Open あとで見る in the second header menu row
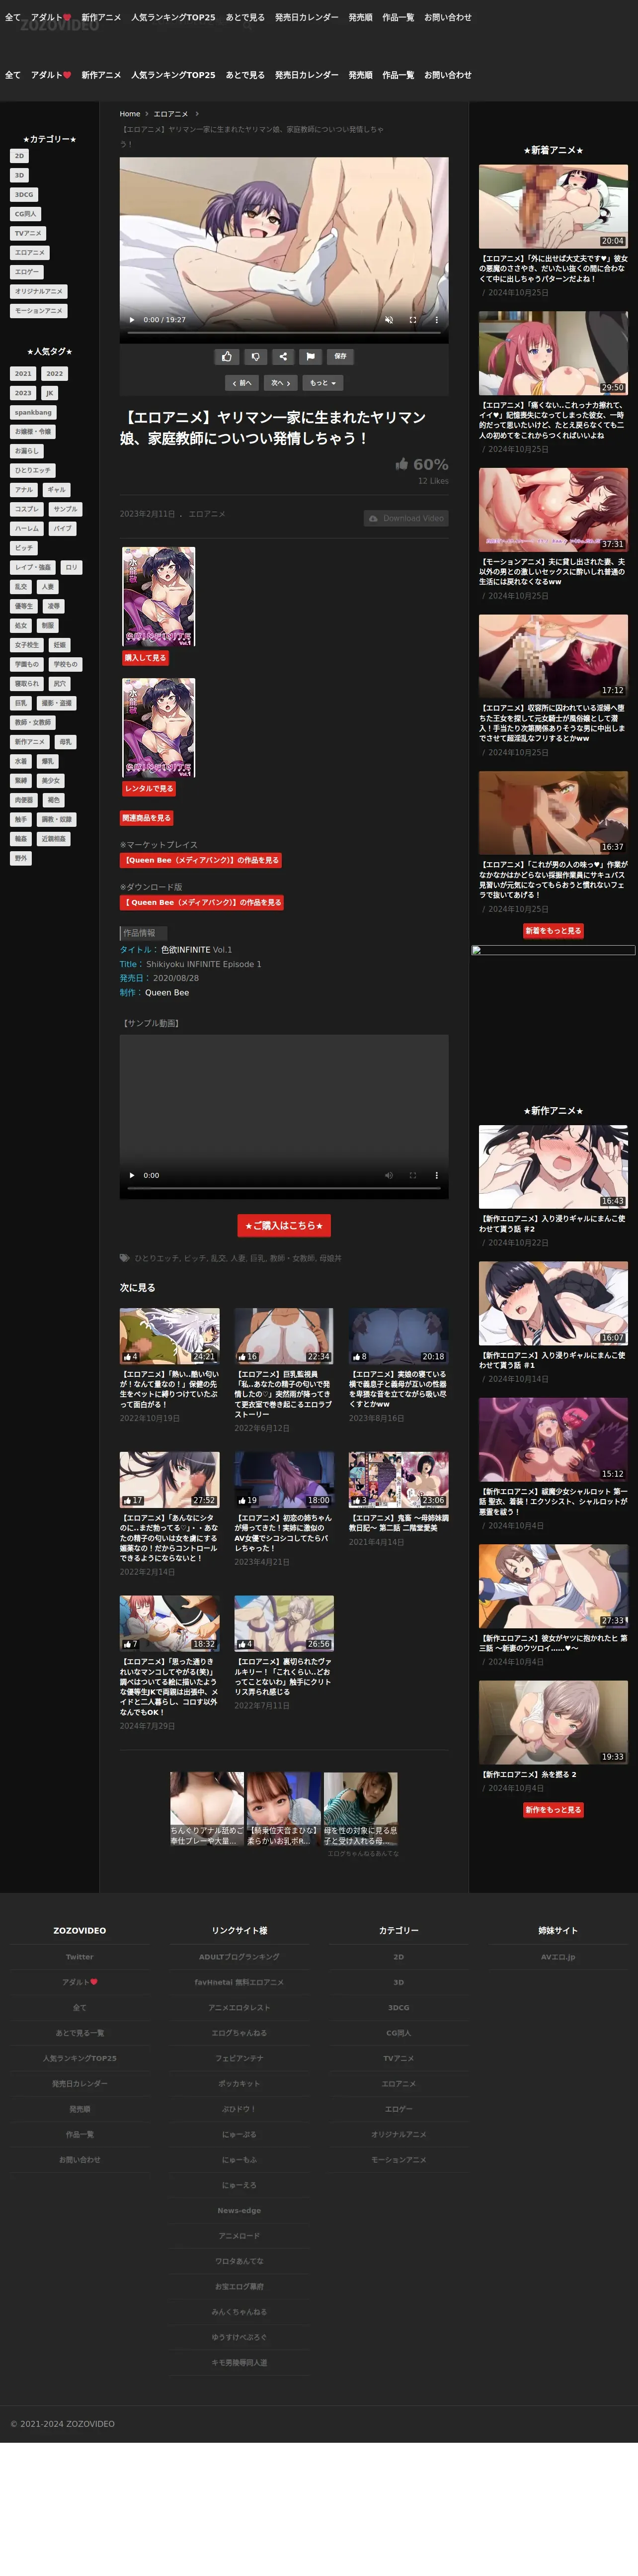The height and width of the screenshot is (2576, 638). (245, 75)
